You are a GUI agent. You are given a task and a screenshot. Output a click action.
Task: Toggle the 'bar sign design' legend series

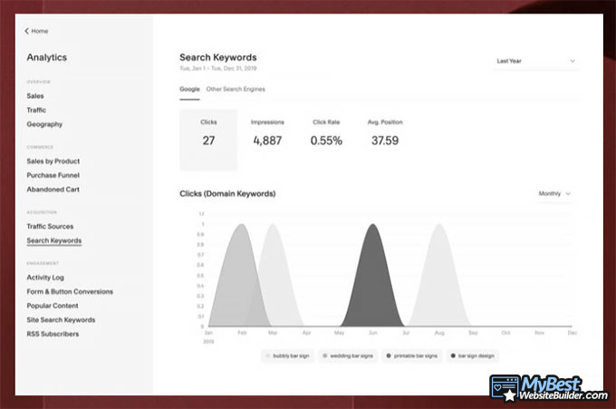[471, 356]
